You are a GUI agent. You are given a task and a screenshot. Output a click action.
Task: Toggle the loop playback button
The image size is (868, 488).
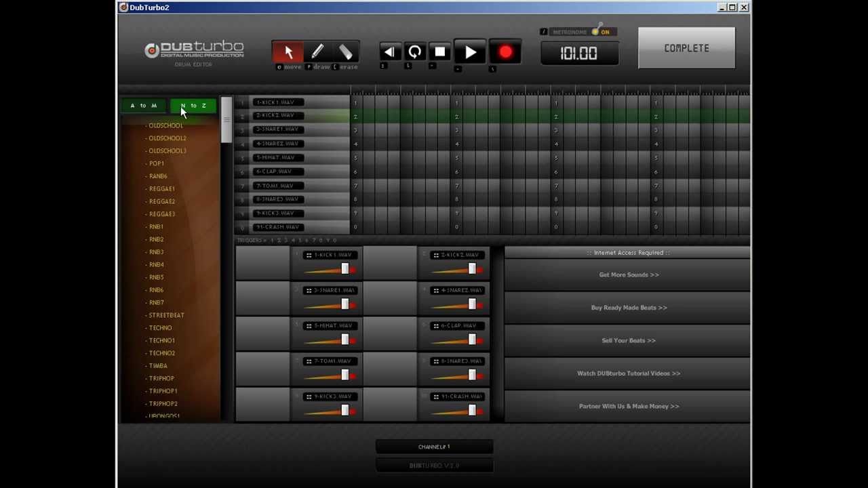[x=415, y=52]
